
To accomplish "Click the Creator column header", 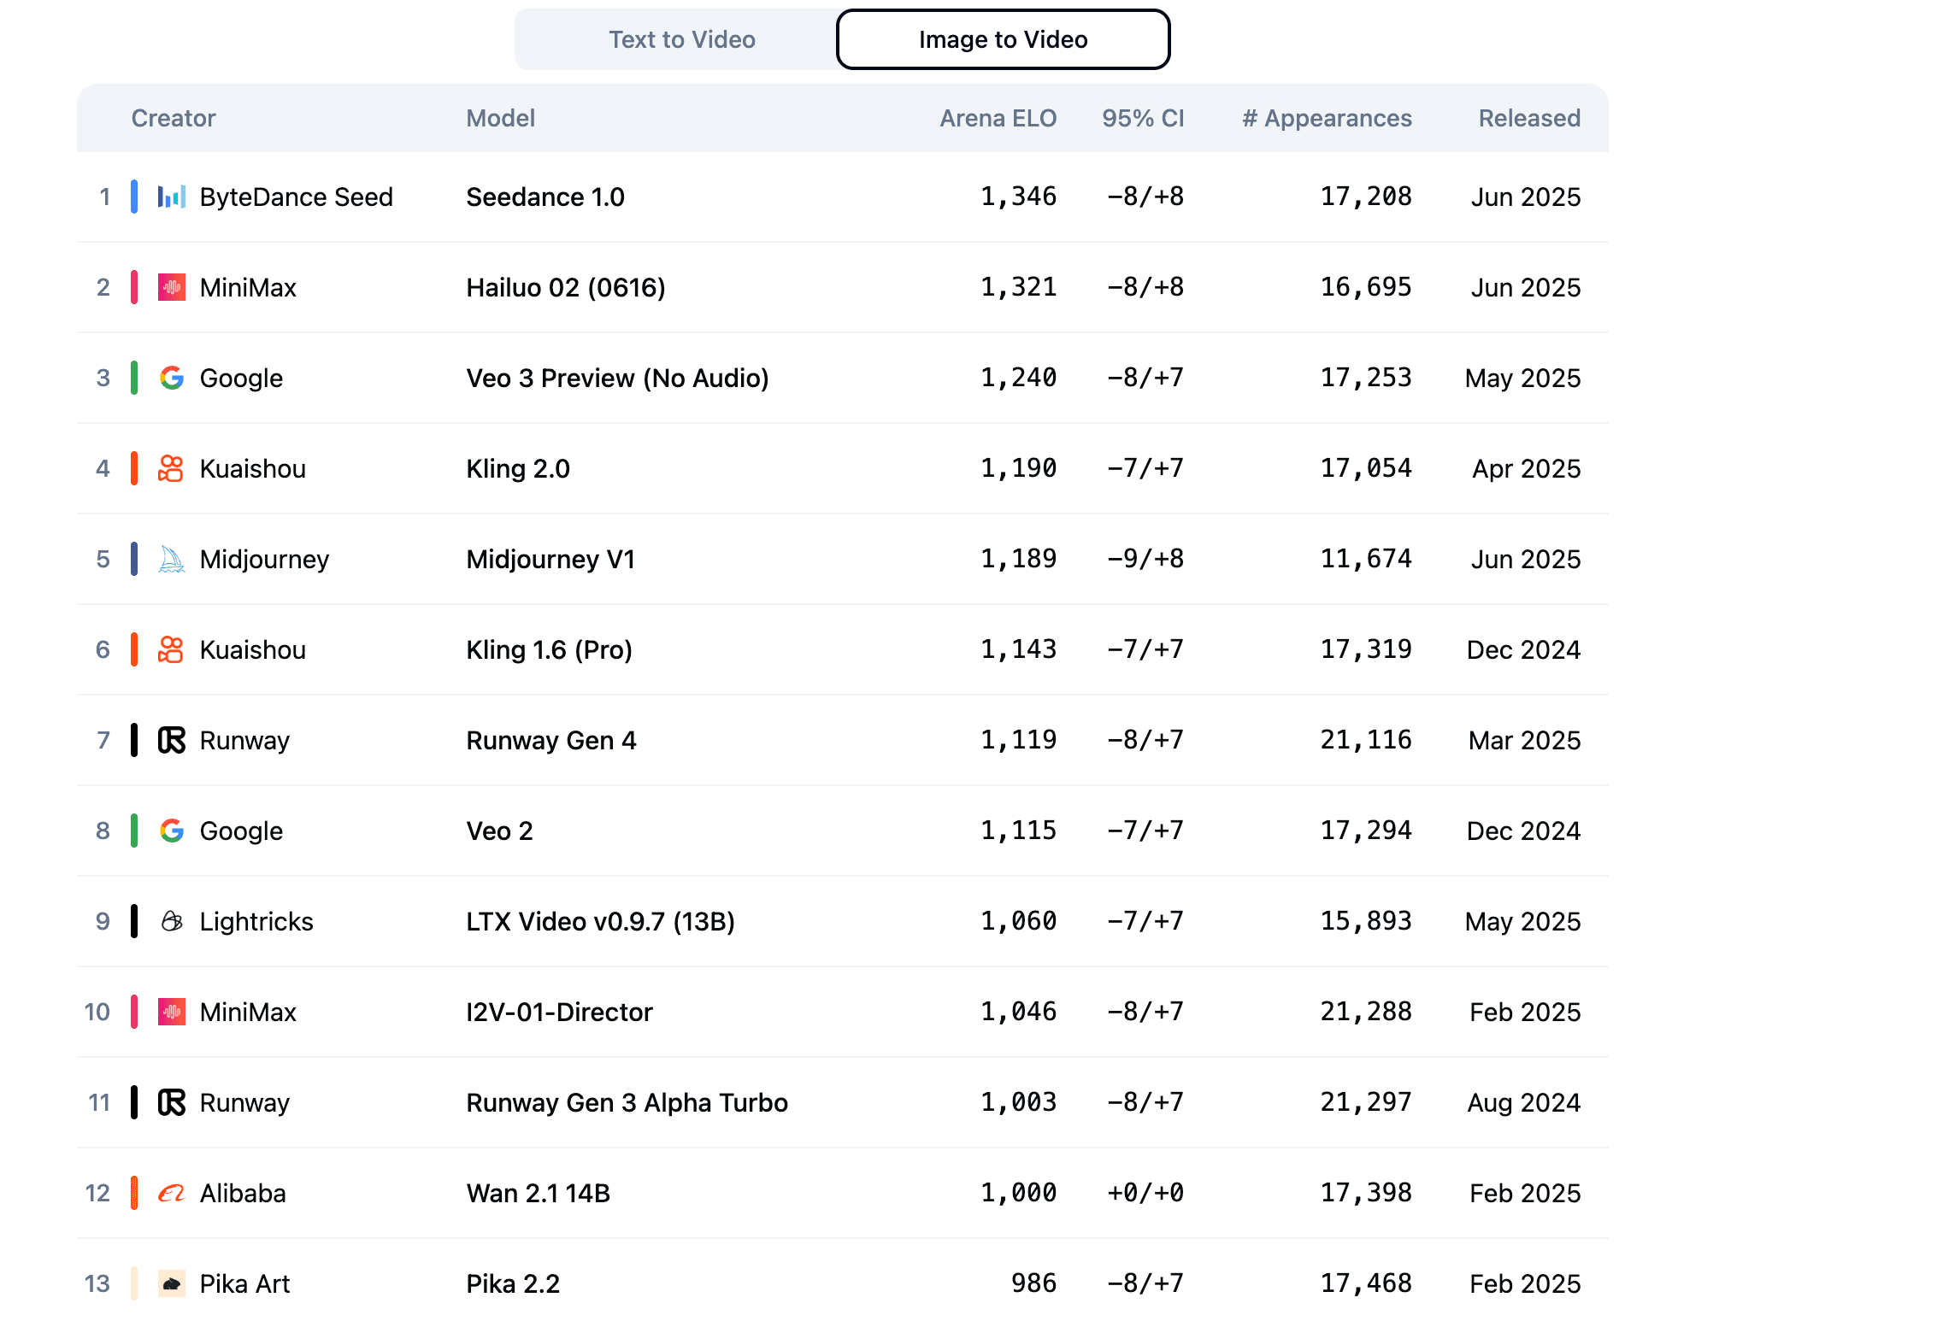I will [x=174, y=119].
